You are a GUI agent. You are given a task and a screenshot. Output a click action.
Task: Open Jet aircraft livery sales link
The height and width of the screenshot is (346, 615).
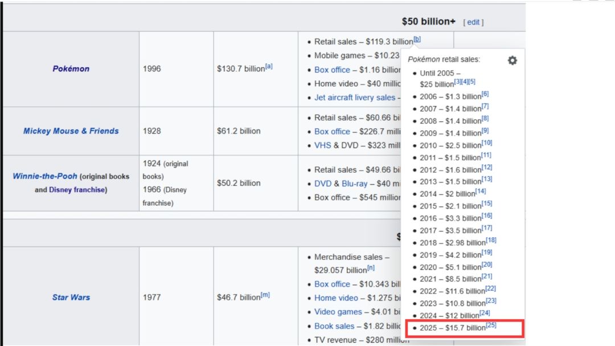[355, 97]
